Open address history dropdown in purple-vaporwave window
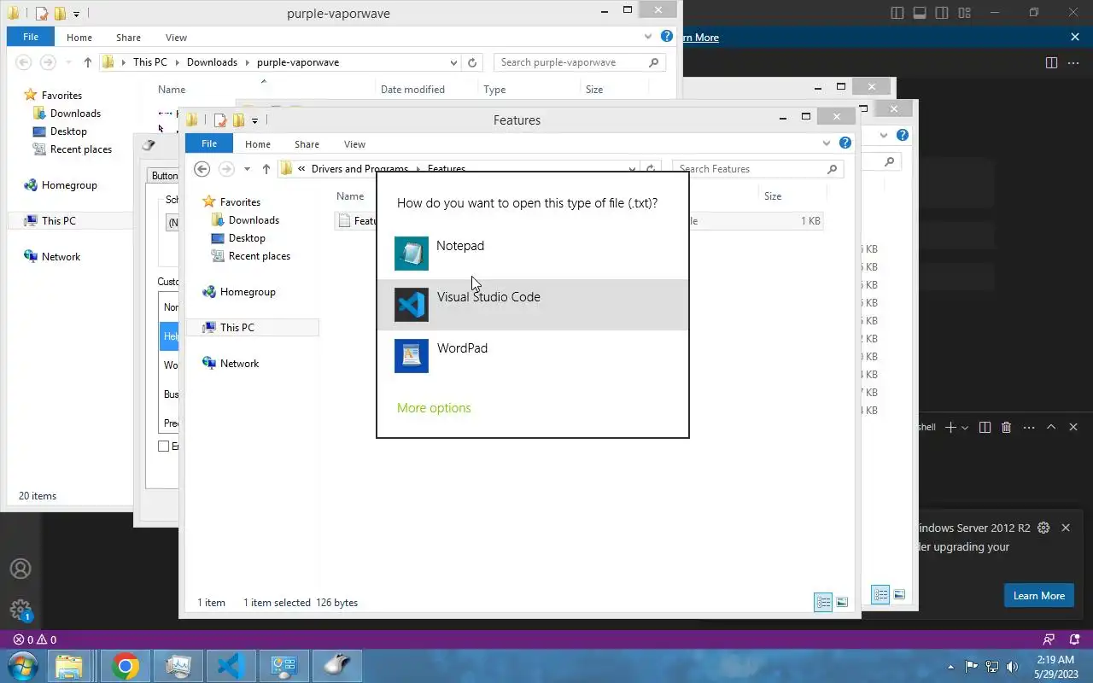The height and width of the screenshot is (683, 1093). pyautogui.click(x=453, y=62)
